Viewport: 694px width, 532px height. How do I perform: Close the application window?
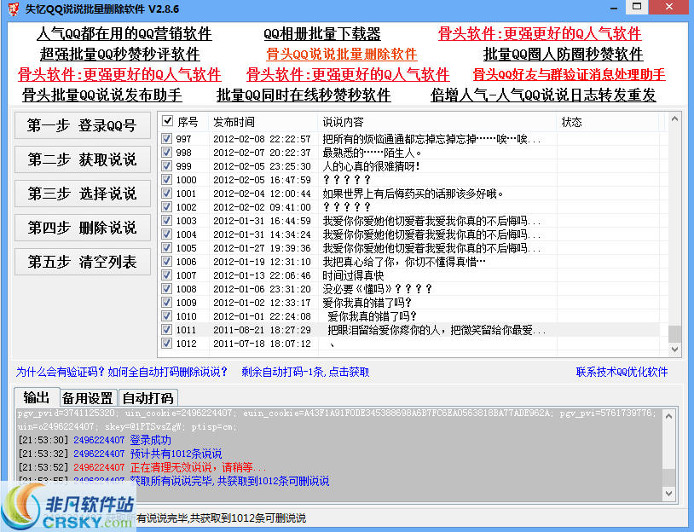point(669,7)
